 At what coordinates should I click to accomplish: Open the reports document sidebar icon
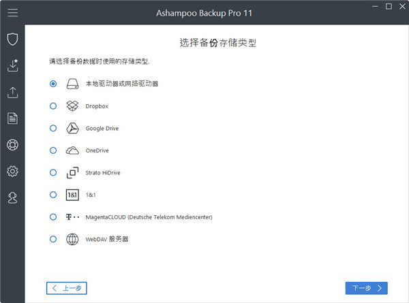click(x=12, y=118)
